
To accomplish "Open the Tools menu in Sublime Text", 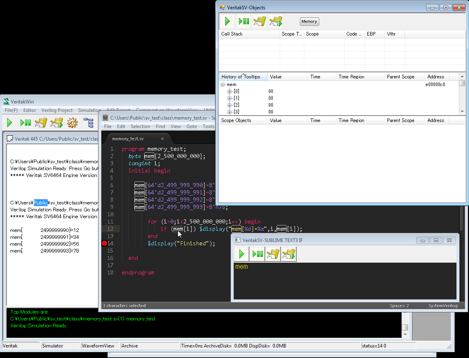I will [209, 126].
